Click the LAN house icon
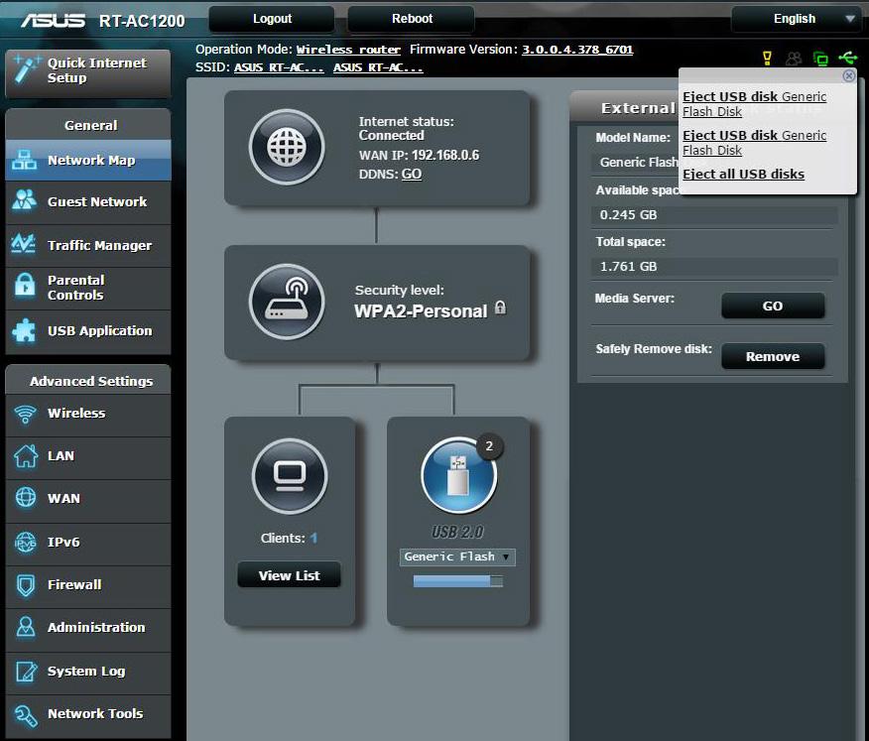This screenshot has height=741, width=869. (x=26, y=456)
